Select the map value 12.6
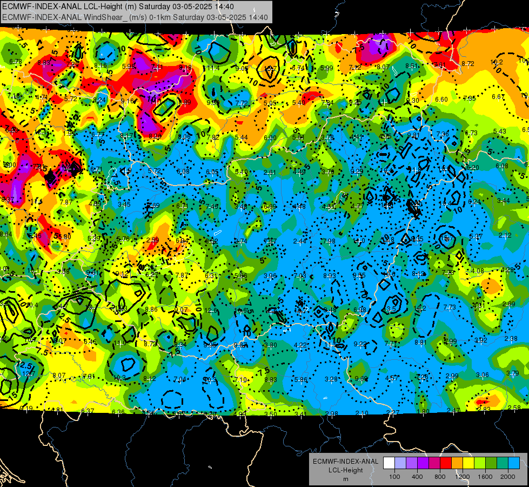Screen dimensions: 529x487 click(211, 310)
